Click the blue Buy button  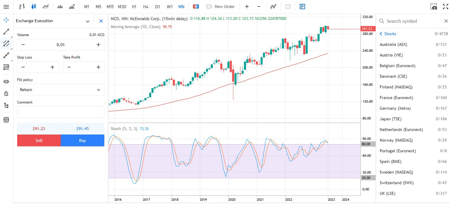point(82,140)
